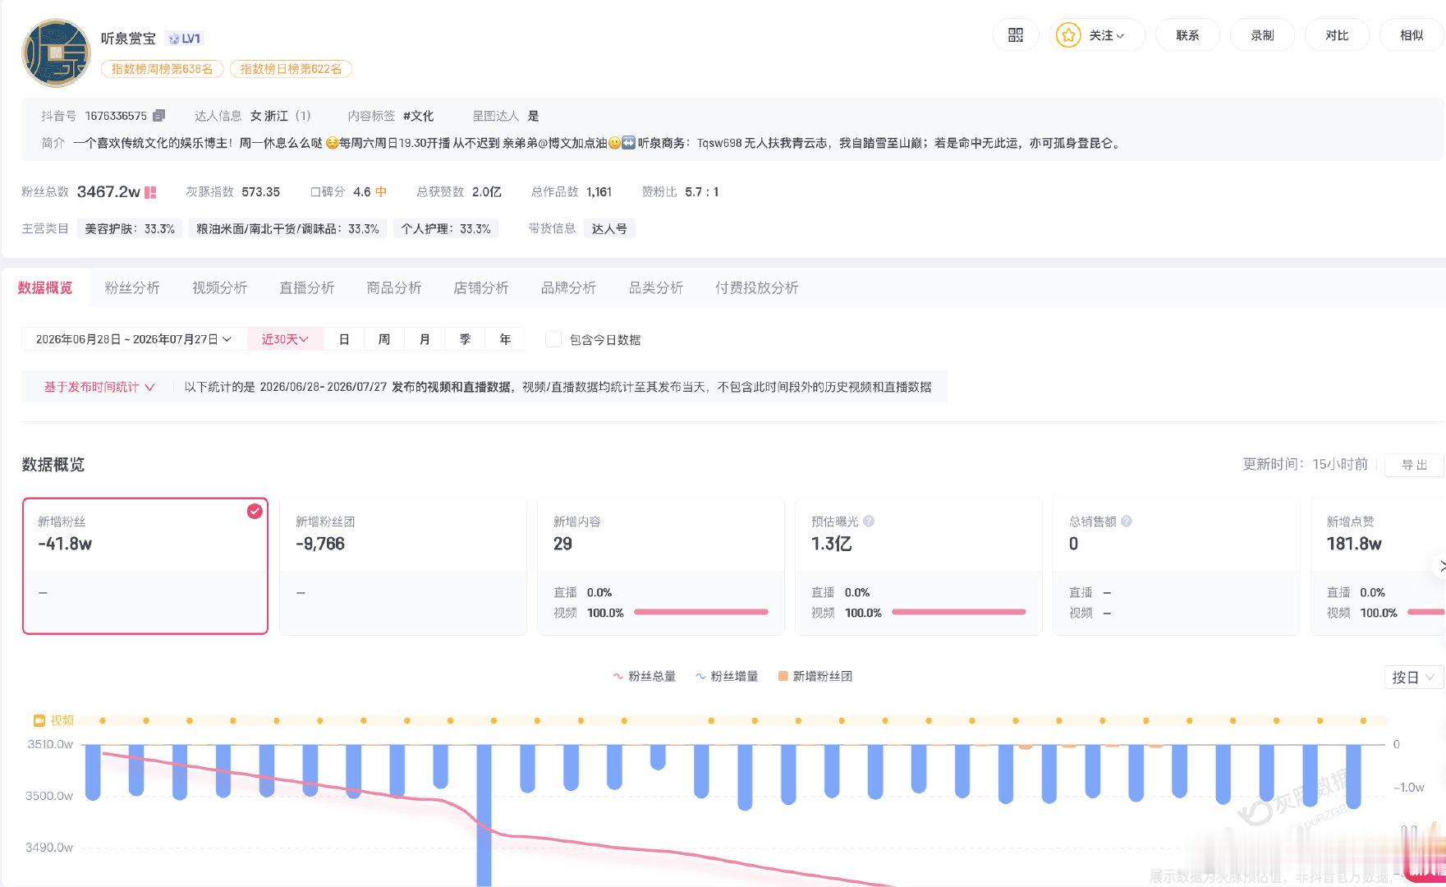Click the red fans distribution icon
Viewport: 1446px width, 887px height.
click(x=150, y=192)
